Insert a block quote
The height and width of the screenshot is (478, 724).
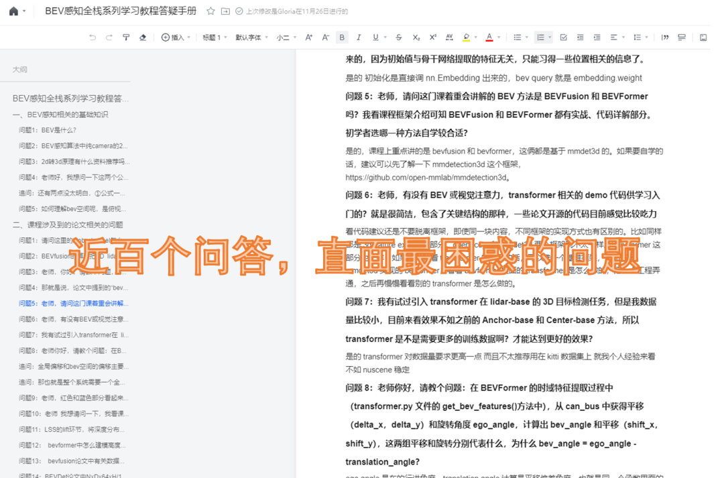(x=665, y=38)
